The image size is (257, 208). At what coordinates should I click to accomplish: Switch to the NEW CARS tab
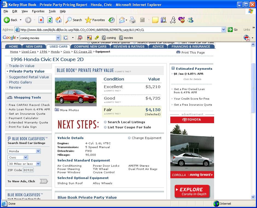[34, 47]
